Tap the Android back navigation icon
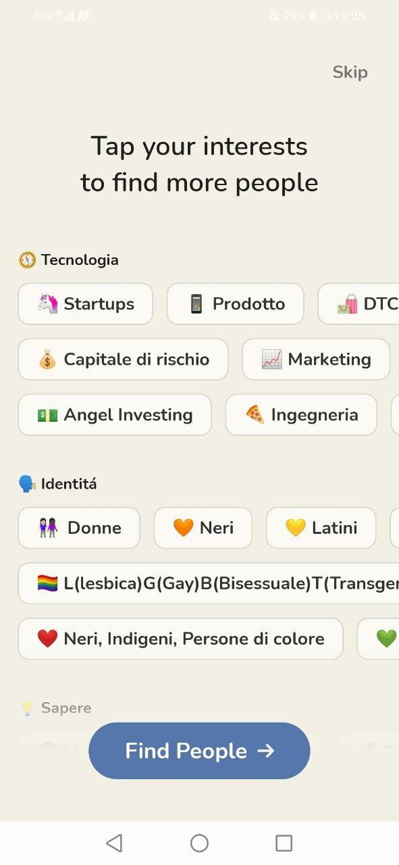 (114, 843)
